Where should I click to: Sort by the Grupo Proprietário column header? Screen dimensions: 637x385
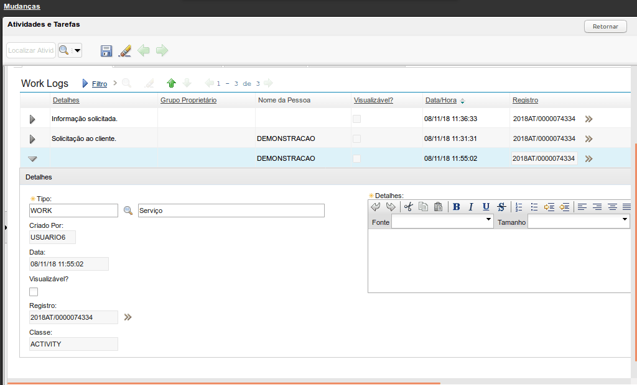point(188,100)
